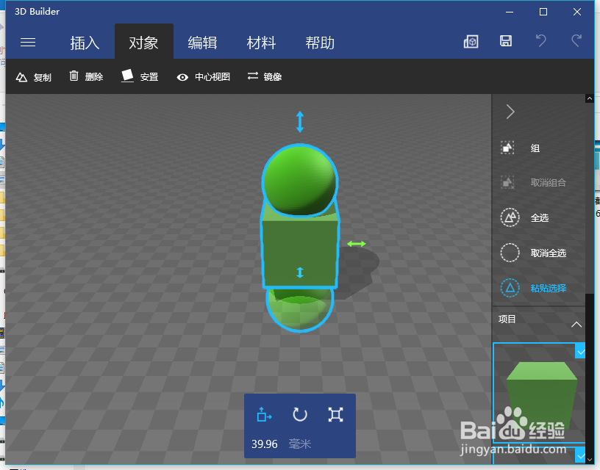600x470 pixels.
Task: Click the 毫米 unit label
Action: [x=300, y=444]
